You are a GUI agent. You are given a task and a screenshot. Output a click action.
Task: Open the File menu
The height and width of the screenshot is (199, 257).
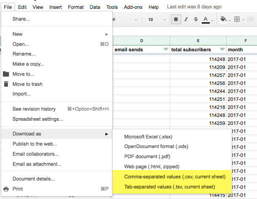coord(8,7)
